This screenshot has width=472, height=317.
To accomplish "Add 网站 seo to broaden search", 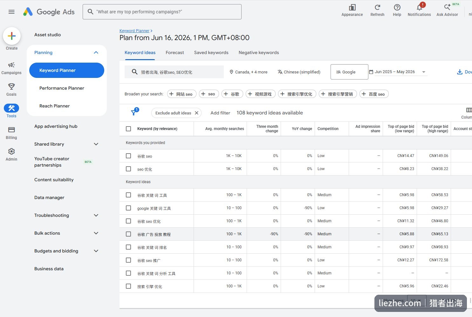I will click(181, 94).
